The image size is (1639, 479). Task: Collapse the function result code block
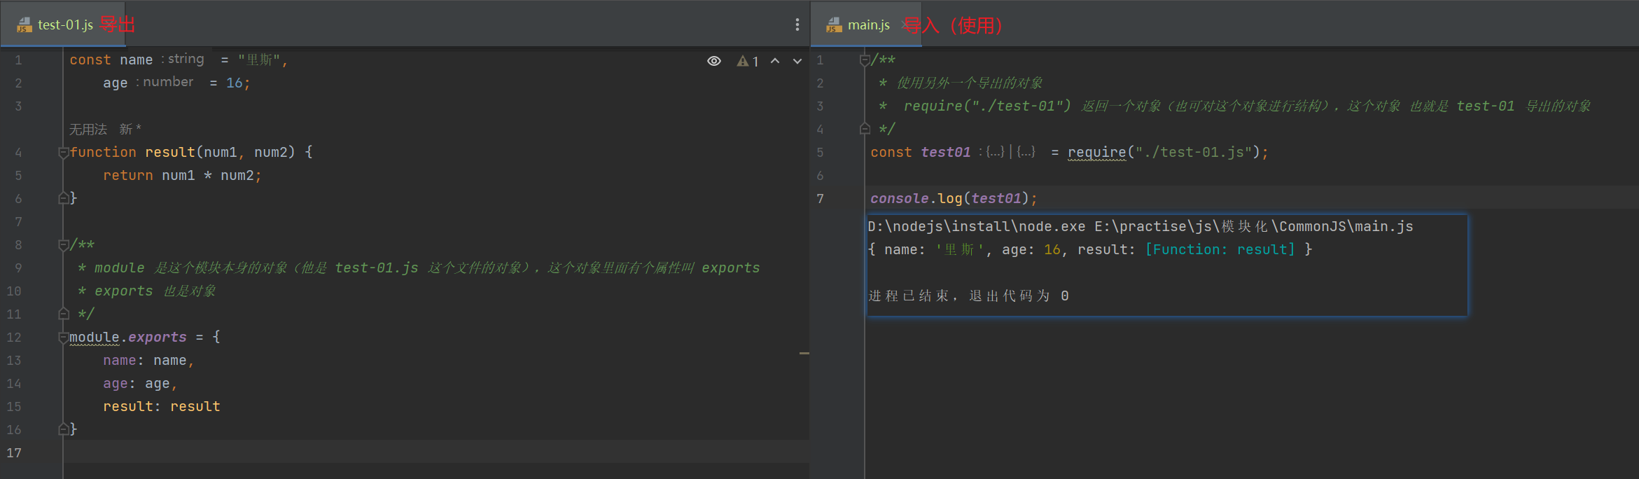pos(63,152)
